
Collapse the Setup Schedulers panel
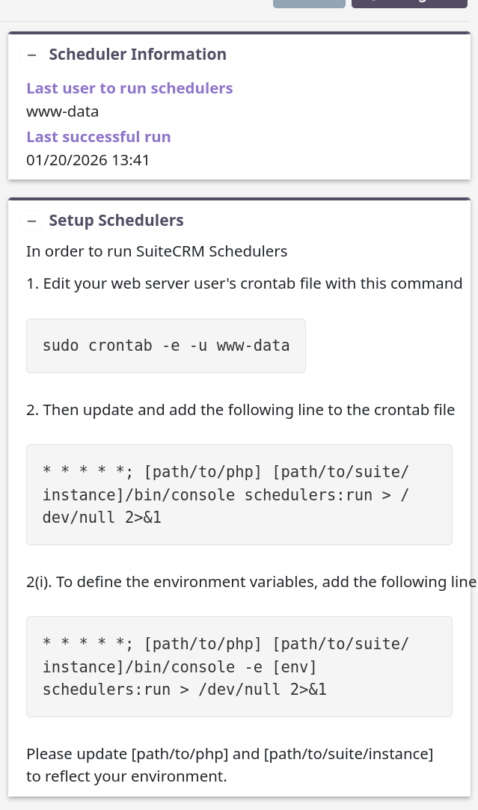pos(31,221)
